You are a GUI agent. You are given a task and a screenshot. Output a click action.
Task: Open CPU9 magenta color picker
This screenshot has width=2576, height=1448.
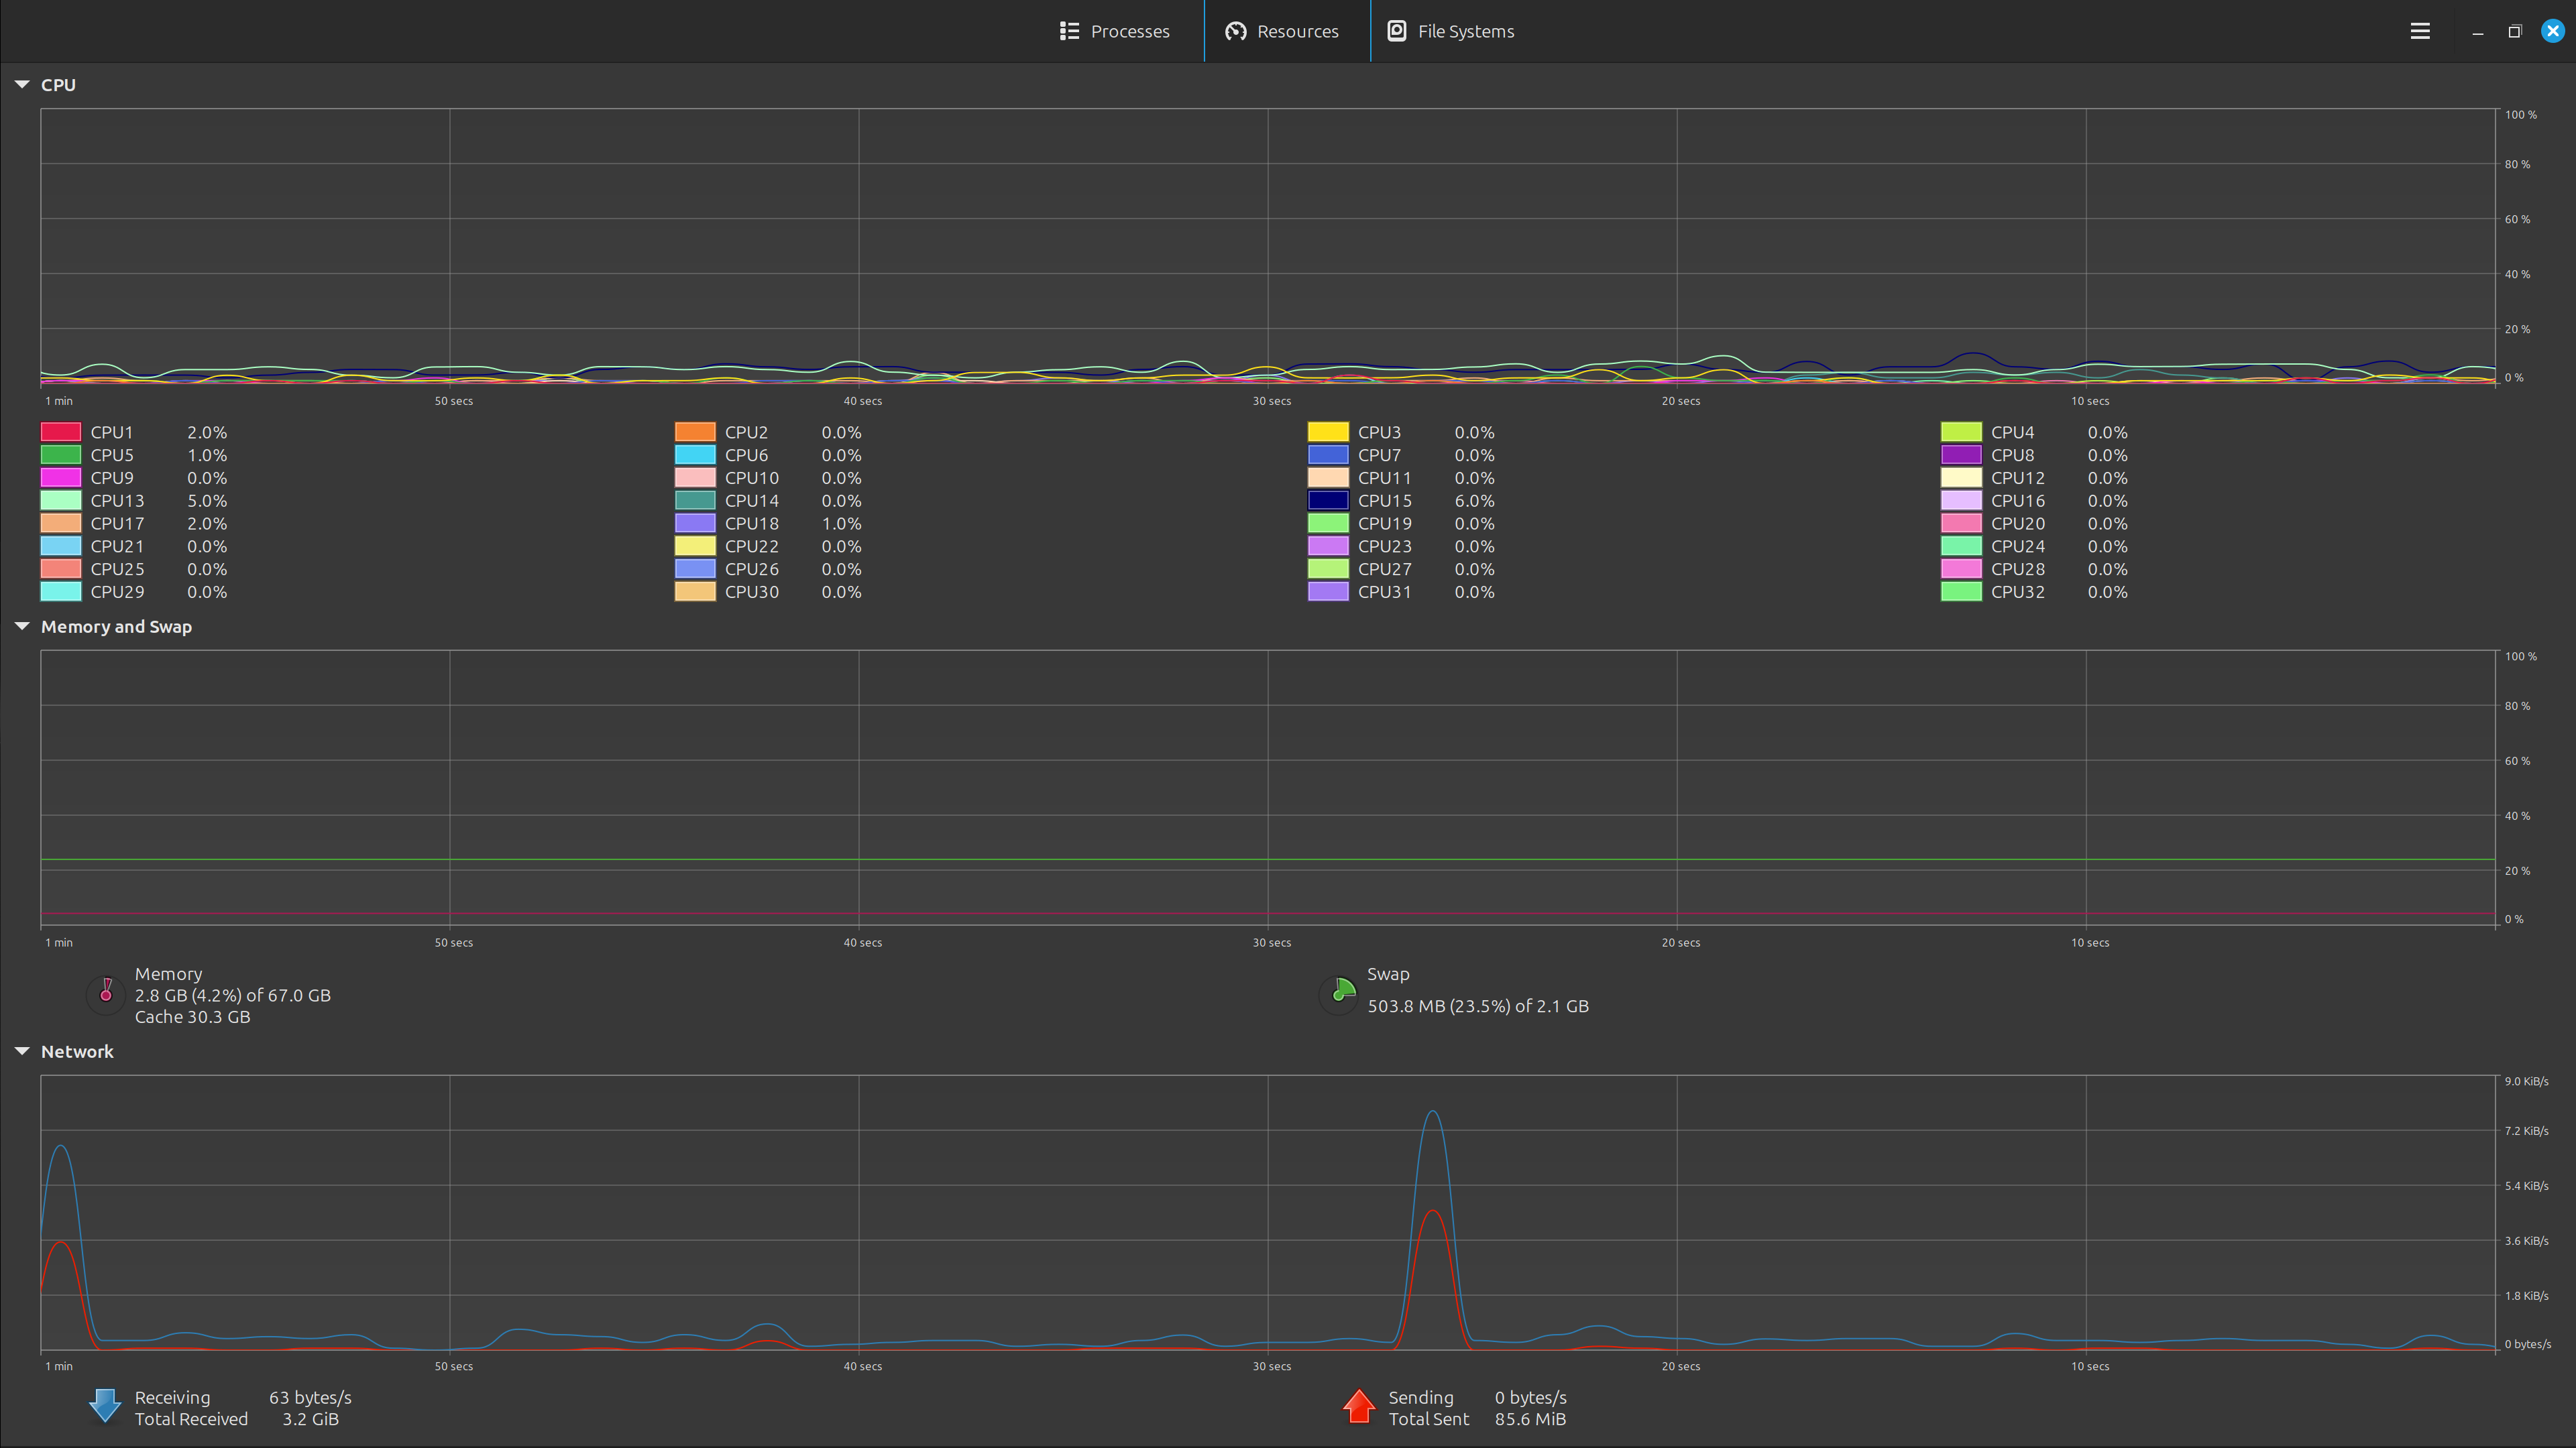tap(61, 478)
